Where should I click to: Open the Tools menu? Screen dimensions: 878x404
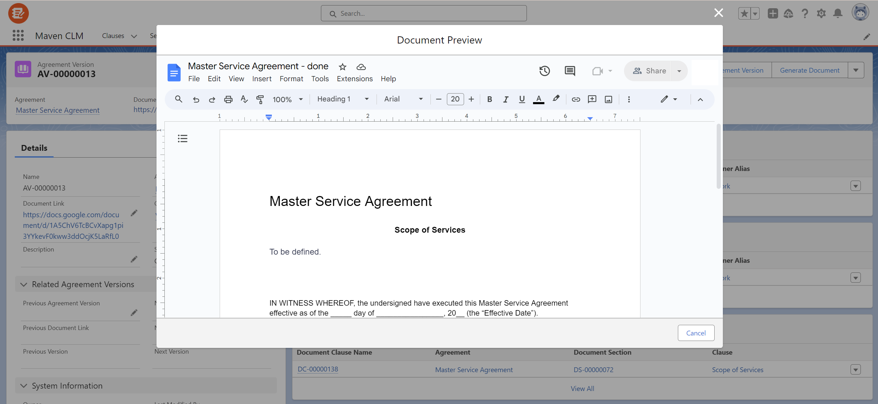point(320,79)
